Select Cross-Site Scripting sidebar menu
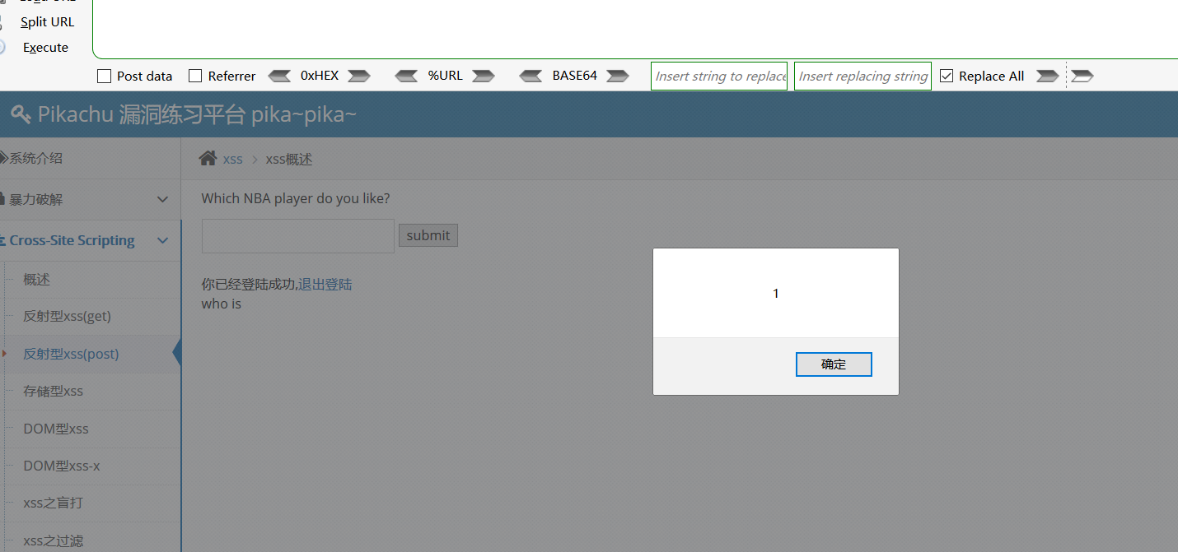Viewport: 1178px width, 552px height. (x=91, y=240)
